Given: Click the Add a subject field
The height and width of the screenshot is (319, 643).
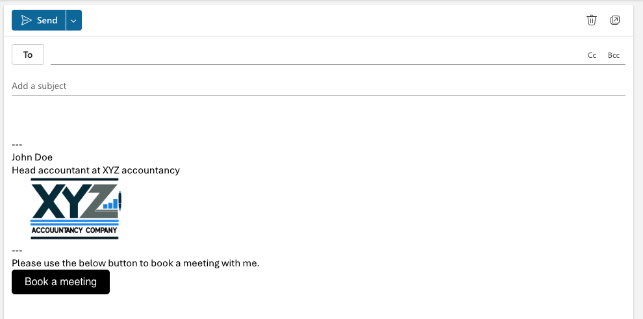Looking at the screenshot, I should pyautogui.click(x=318, y=86).
